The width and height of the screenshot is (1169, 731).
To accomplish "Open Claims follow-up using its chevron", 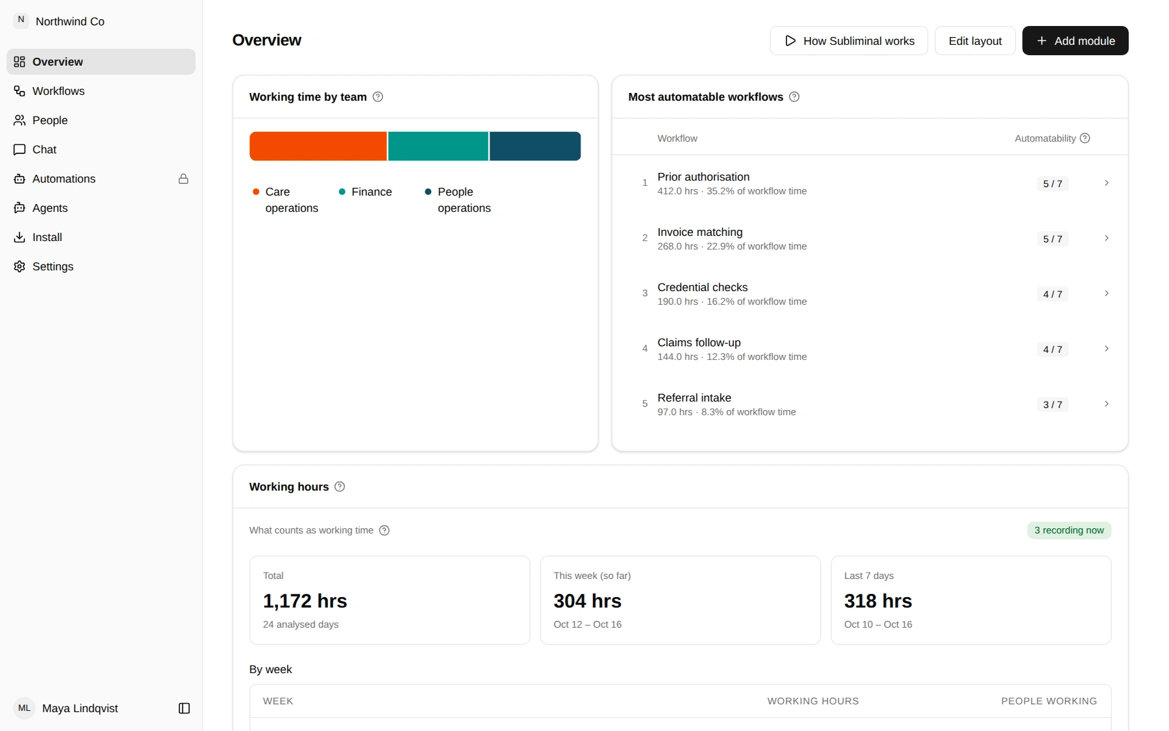I will pyautogui.click(x=1107, y=349).
